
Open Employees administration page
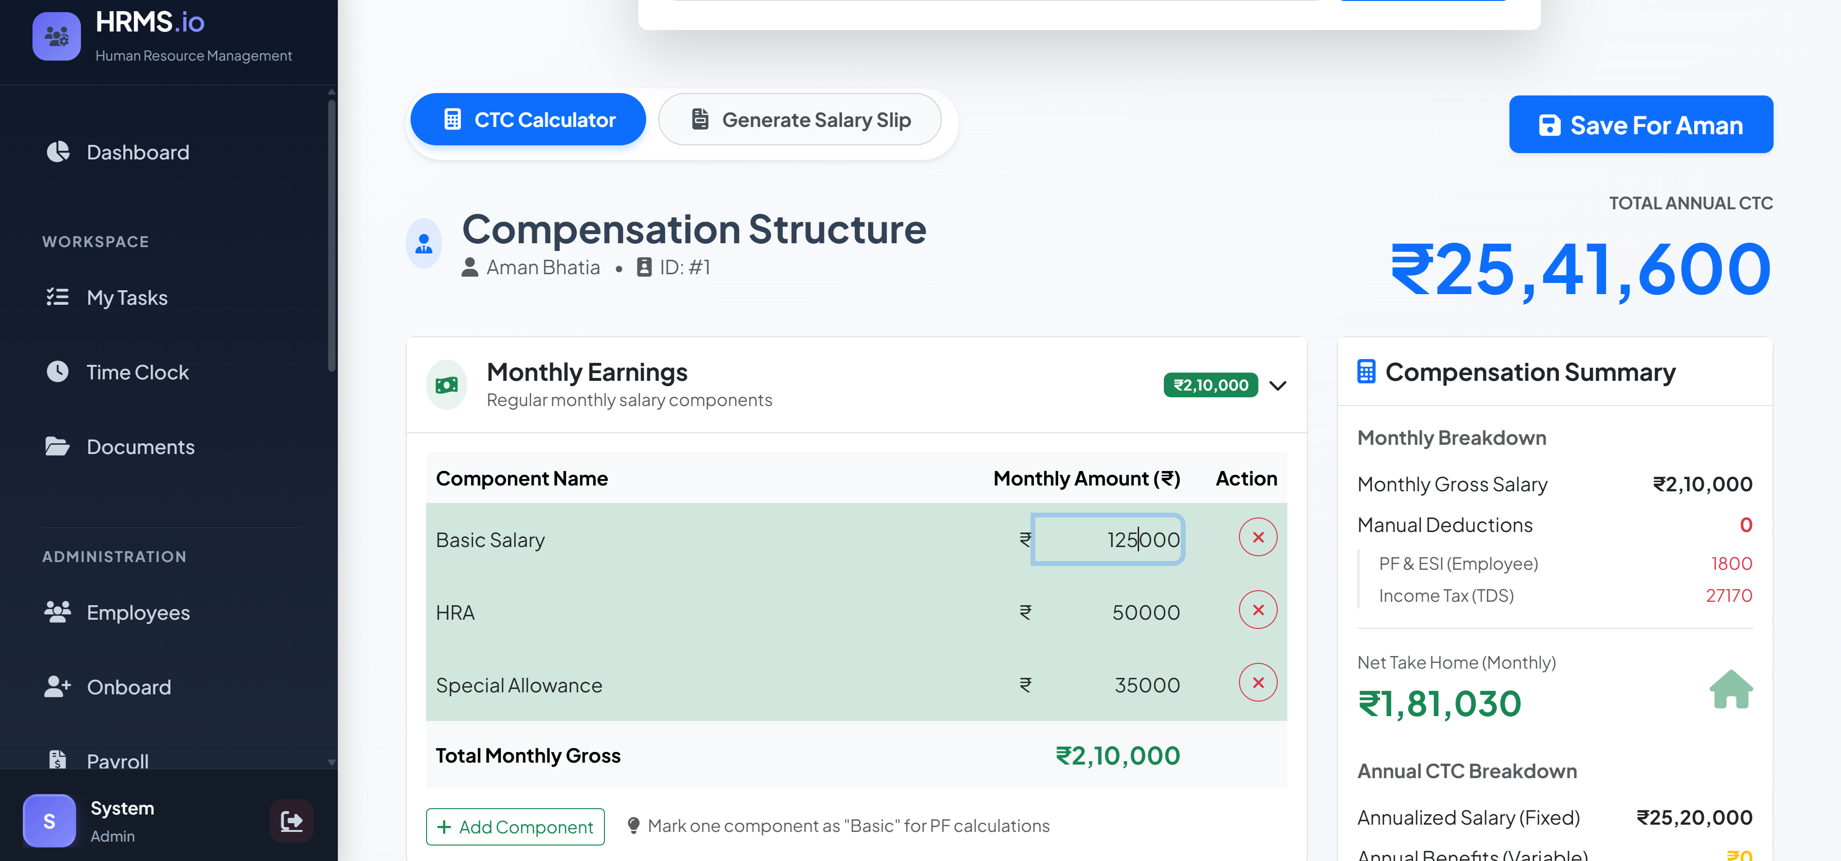coord(137,612)
